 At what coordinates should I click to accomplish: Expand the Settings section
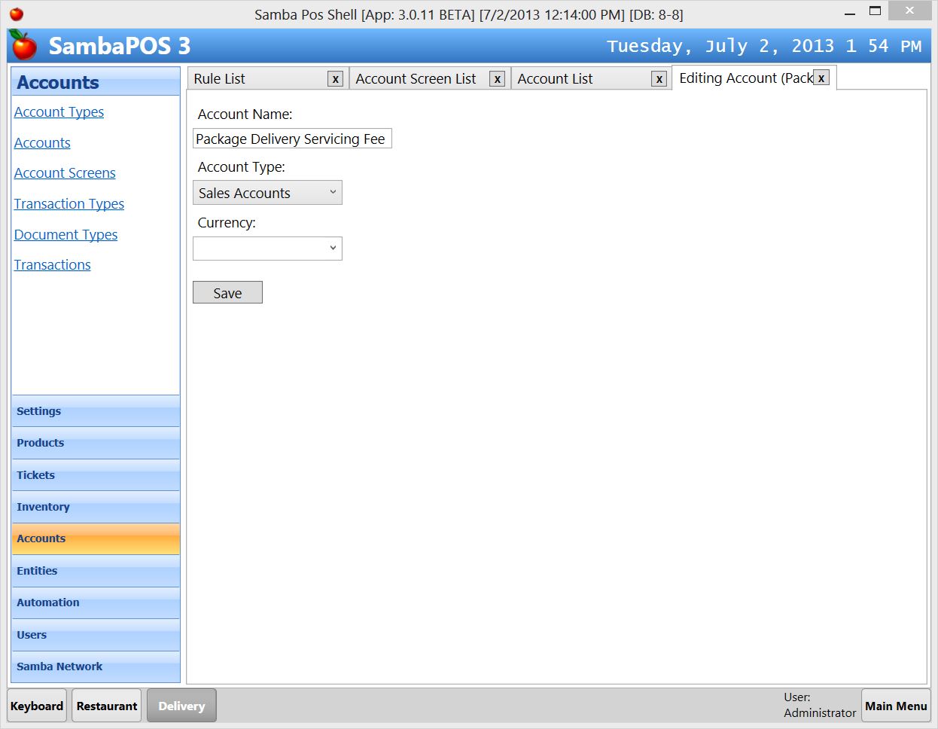[96, 411]
